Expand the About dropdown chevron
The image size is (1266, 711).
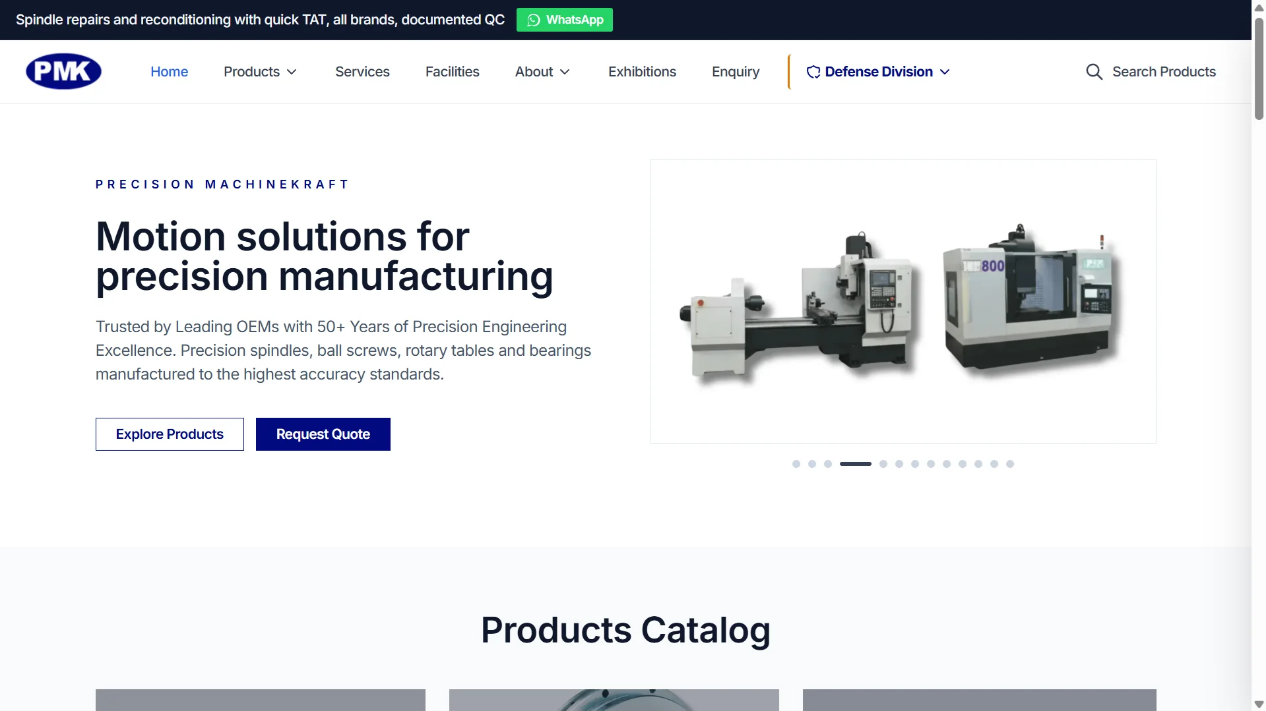click(565, 72)
